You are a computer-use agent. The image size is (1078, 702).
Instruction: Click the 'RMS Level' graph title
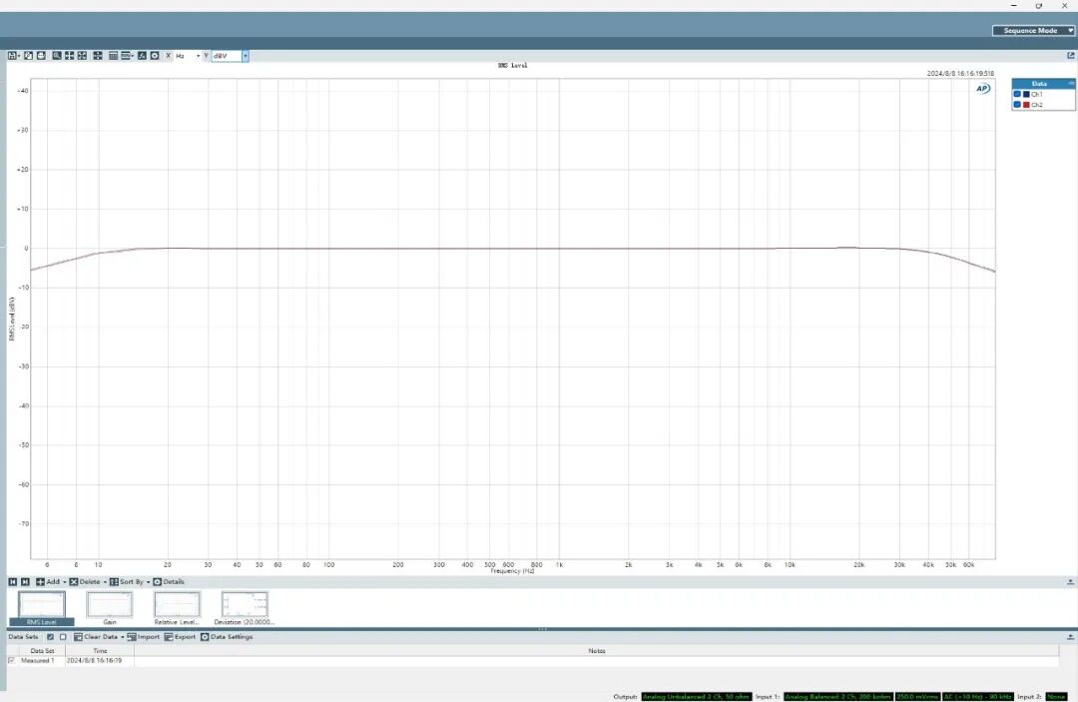point(513,65)
